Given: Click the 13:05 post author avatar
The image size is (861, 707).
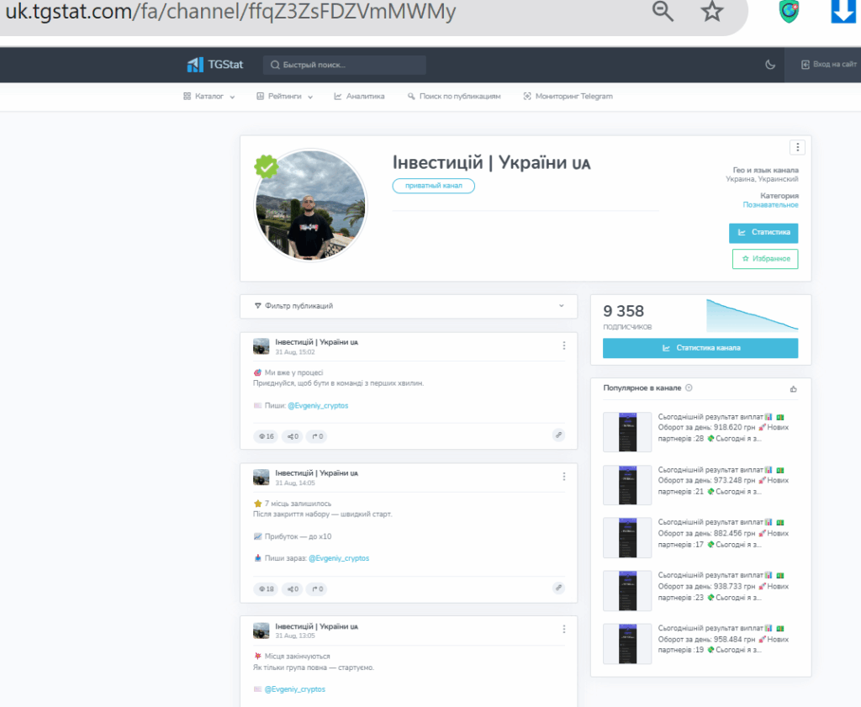Looking at the screenshot, I should [x=261, y=630].
